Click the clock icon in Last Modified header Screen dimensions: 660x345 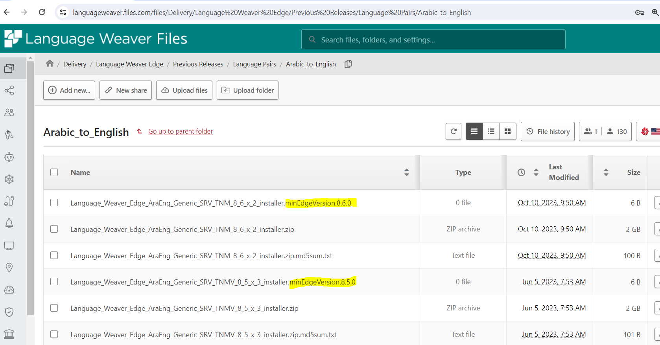point(521,172)
